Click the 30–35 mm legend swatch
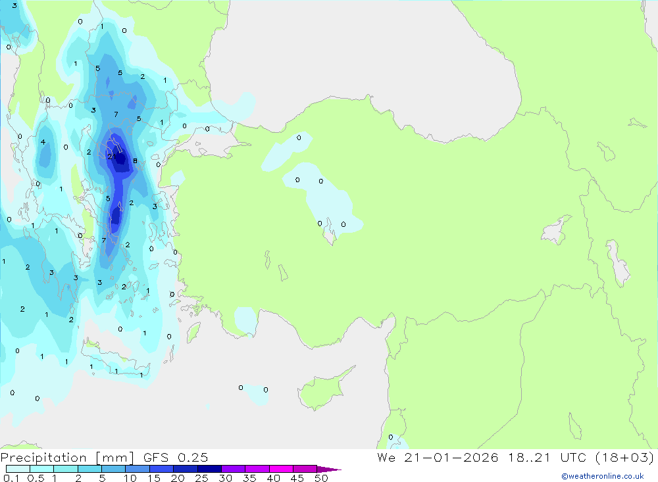The image size is (658, 482). coord(234,469)
